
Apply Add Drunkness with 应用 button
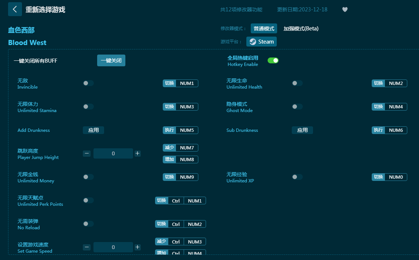click(x=93, y=130)
